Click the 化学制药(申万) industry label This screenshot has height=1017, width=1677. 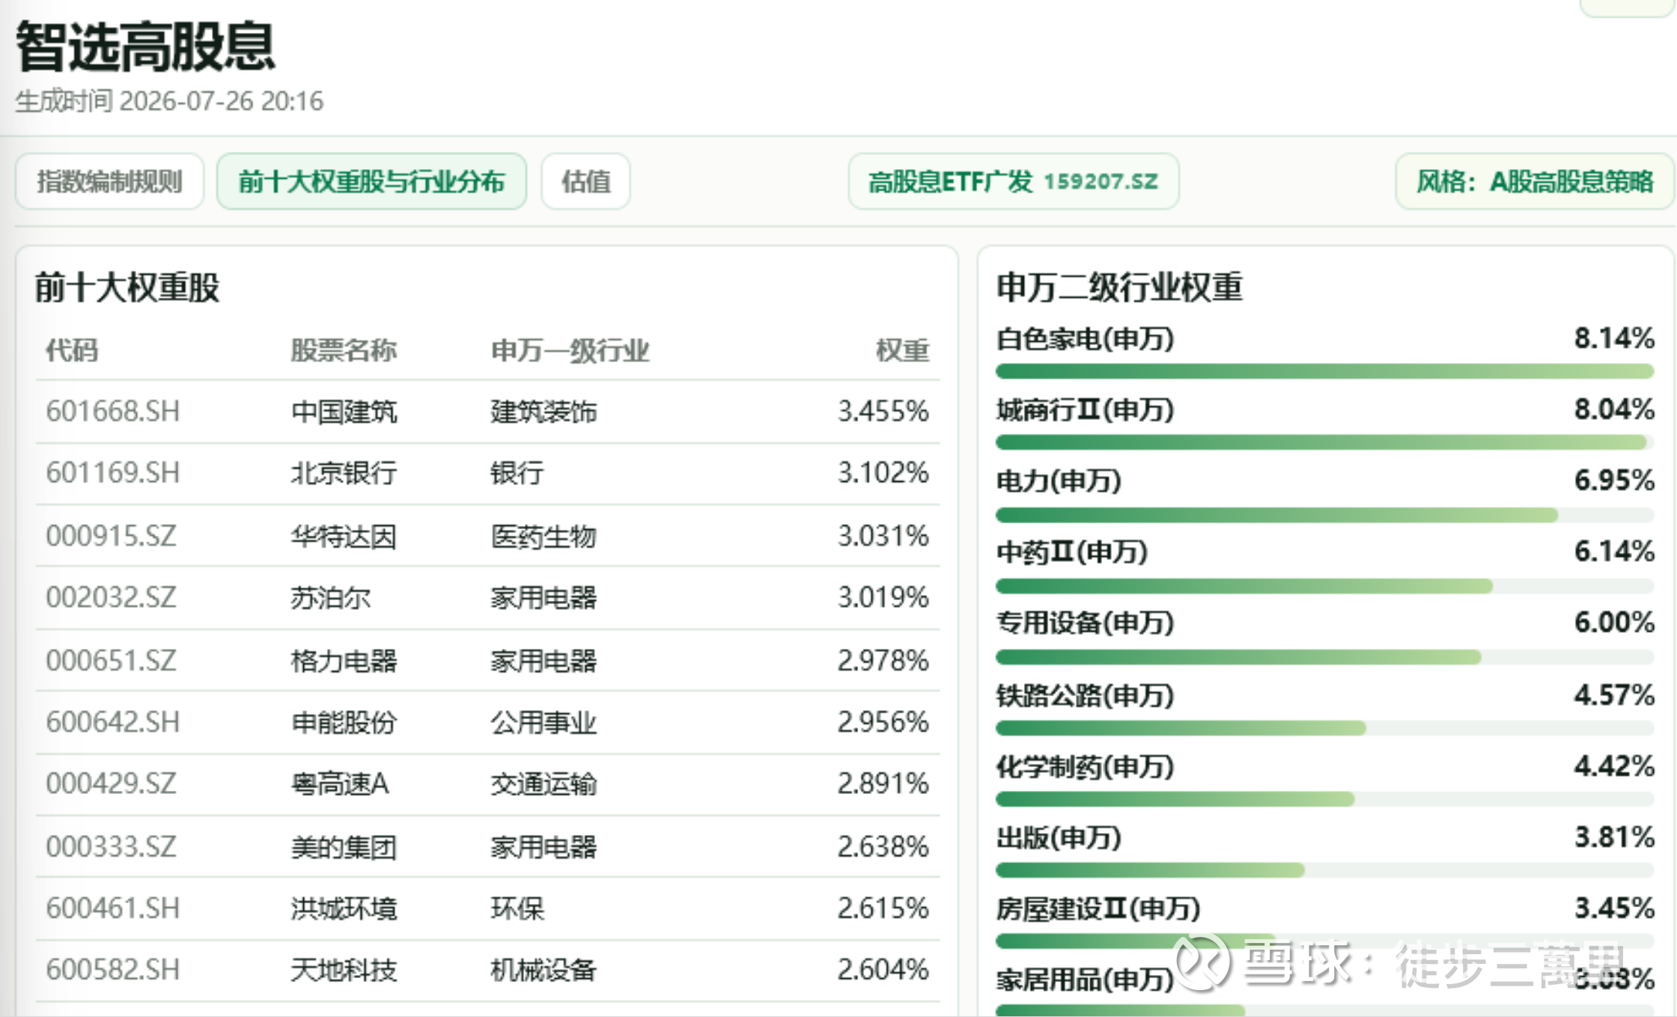pos(1085,766)
